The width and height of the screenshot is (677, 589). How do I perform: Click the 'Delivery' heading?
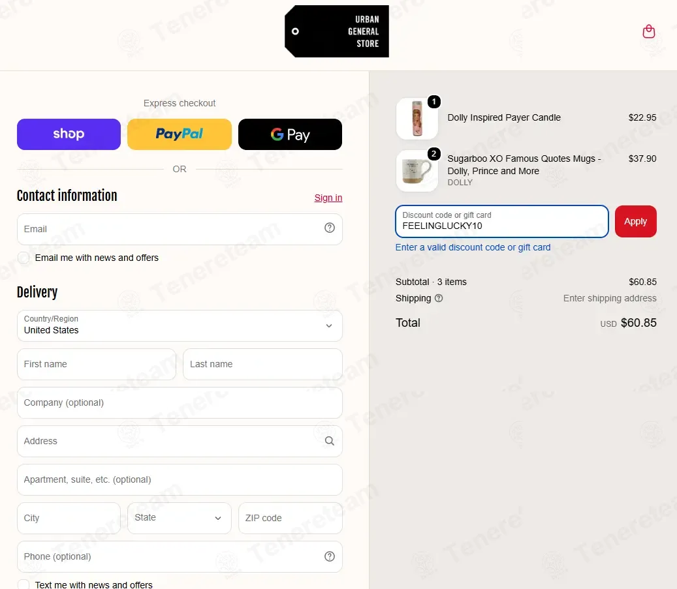pos(37,292)
